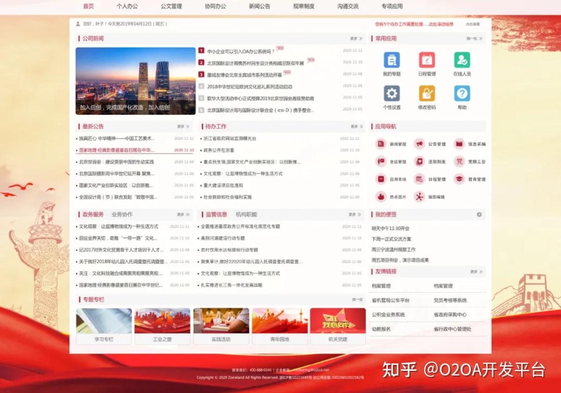This screenshot has width=561, height=393.
Task: Launch 脑图编辑 from 应用导航
Action: pyautogui.click(x=429, y=197)
